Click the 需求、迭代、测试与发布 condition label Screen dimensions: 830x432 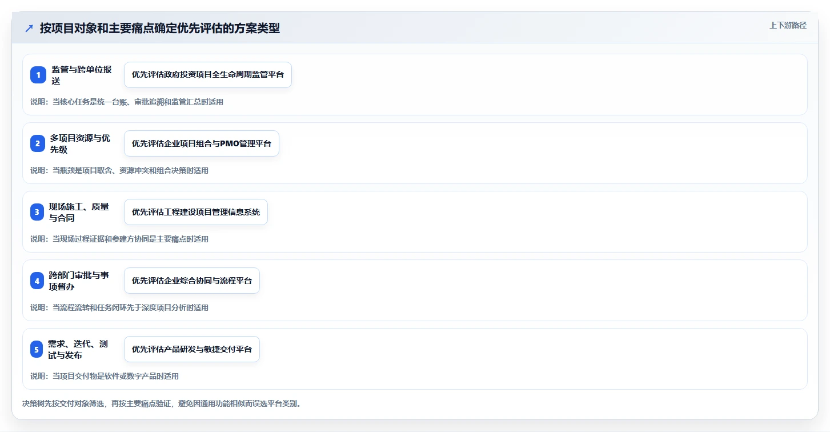coord(78,349)
